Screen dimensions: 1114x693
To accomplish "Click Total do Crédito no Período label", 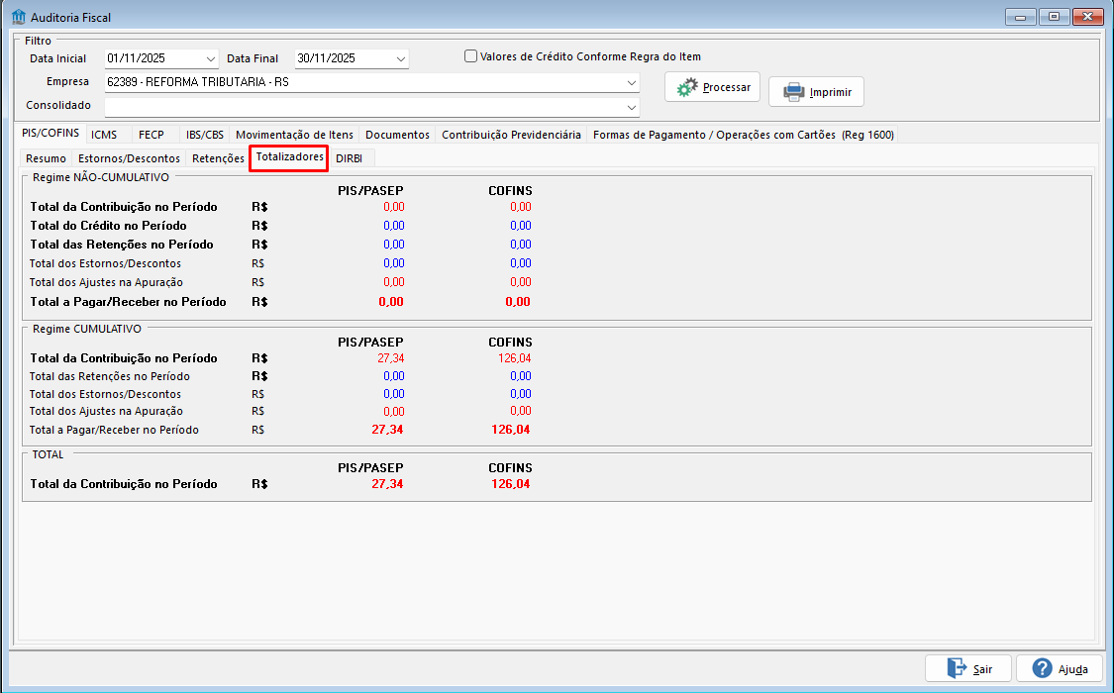I will click(109, 226).
